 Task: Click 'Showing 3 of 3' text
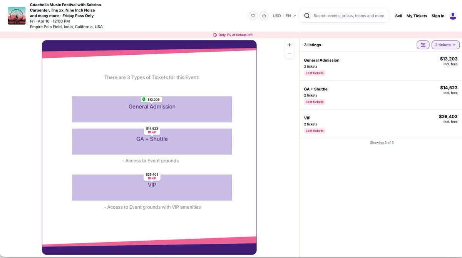click(x=382, y=142)
